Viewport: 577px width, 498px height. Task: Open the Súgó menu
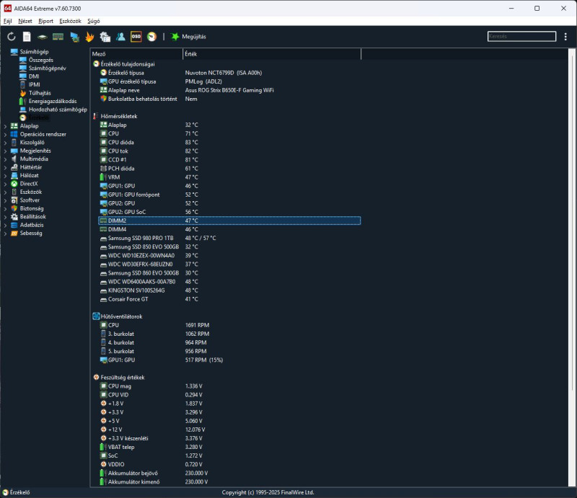point(94,21)
